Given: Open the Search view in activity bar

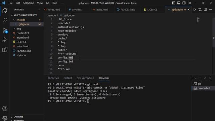Looking at the screenshot, I should [x=5, y=21].
